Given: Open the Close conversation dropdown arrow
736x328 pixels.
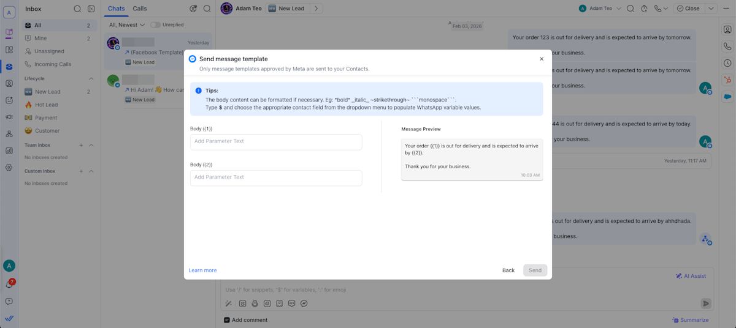Looking at the screenshot, I should [x=711, y=9].
